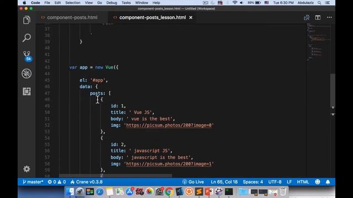Open the Window menu
Screen dimensions: 353x198
142,3
